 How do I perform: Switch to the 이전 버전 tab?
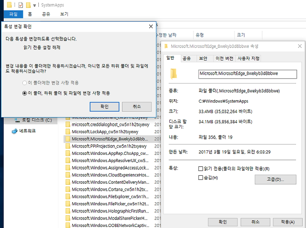224,58
